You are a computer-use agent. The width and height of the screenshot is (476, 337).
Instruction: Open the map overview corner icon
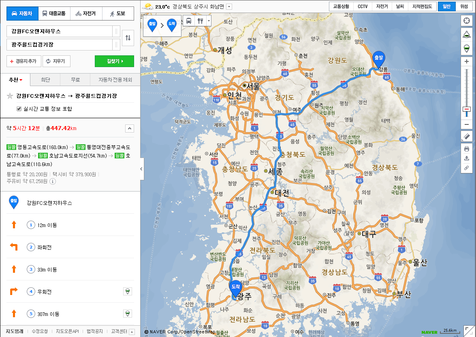[x=470, y=331]
